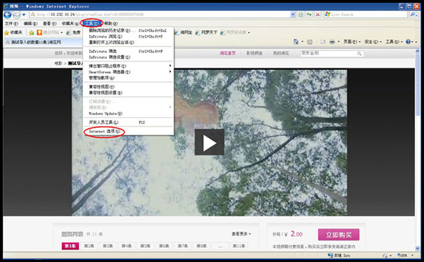Click the site search input field

point(328,54)
